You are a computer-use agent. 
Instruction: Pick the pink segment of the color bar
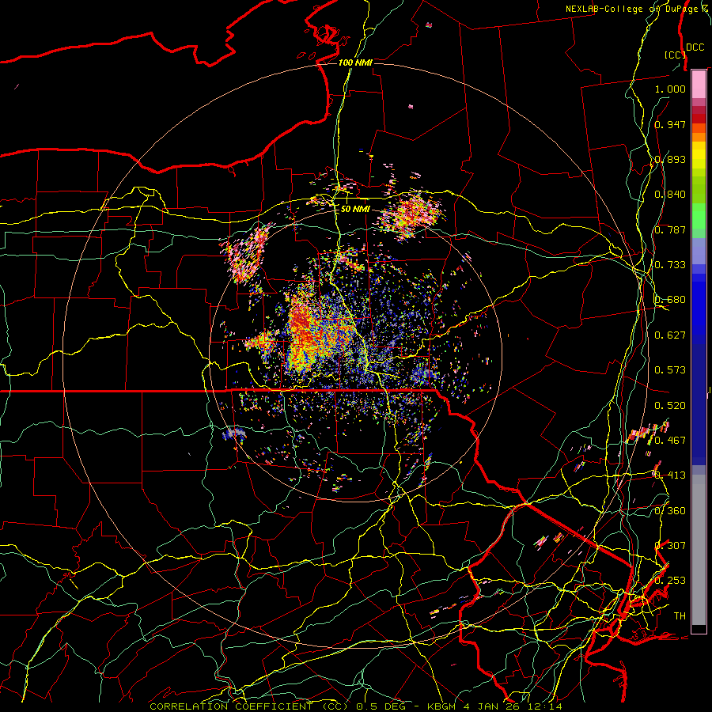coord(699,84)
